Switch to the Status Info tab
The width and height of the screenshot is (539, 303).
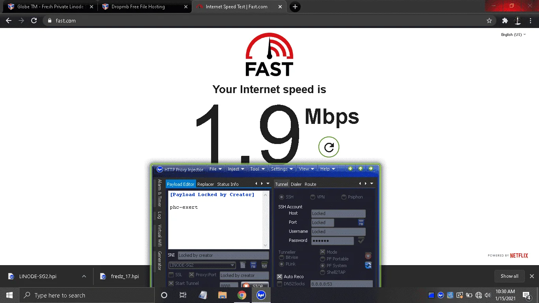point(228,184)
